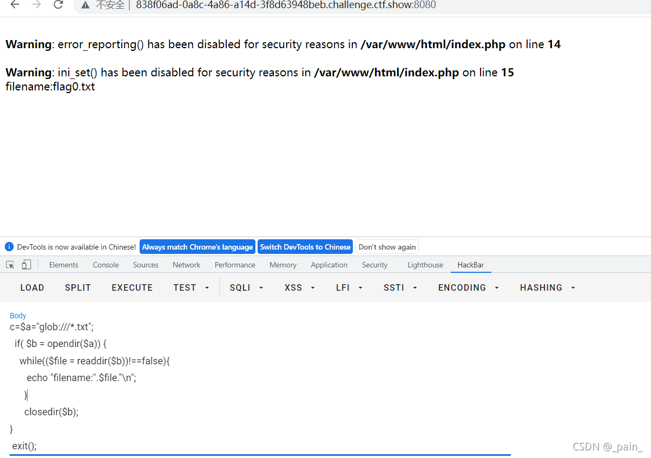This screenshot has height=458, width=651.
Task: Click the echo "filename:" line
Action: pos(82,378)
